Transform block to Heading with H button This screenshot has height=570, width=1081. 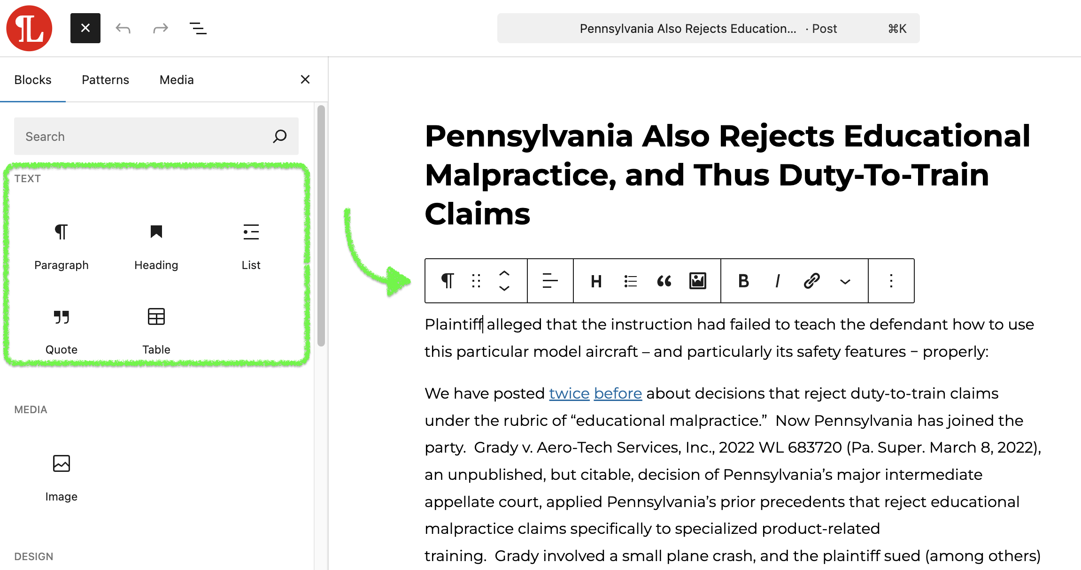click(596, 281)
